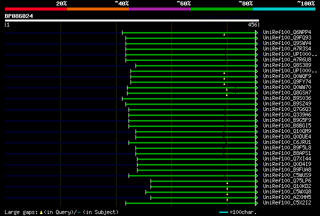The height and width of the screenshot is (216, 320).
Task: Choose the UniRef100_Q0DUE4 entry
Action: 287,137
